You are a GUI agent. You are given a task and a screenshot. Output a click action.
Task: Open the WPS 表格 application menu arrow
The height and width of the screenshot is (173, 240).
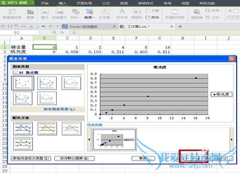tap(32, 3)
